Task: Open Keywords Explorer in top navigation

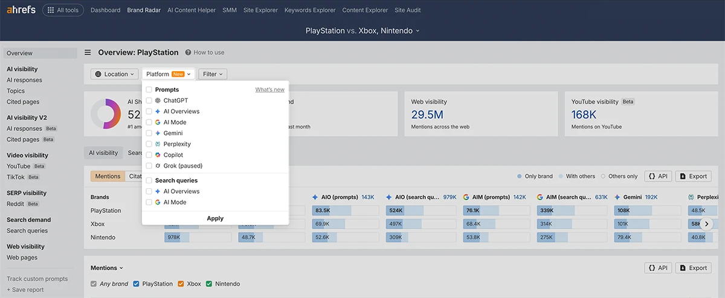Action: tap(310, 10)
